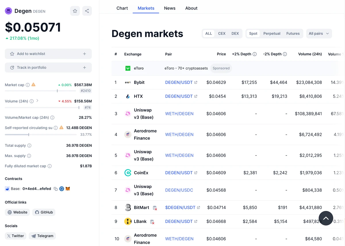The image size is (345, 246).
Task: Switch to the News tab
Action: click(170, 8)
